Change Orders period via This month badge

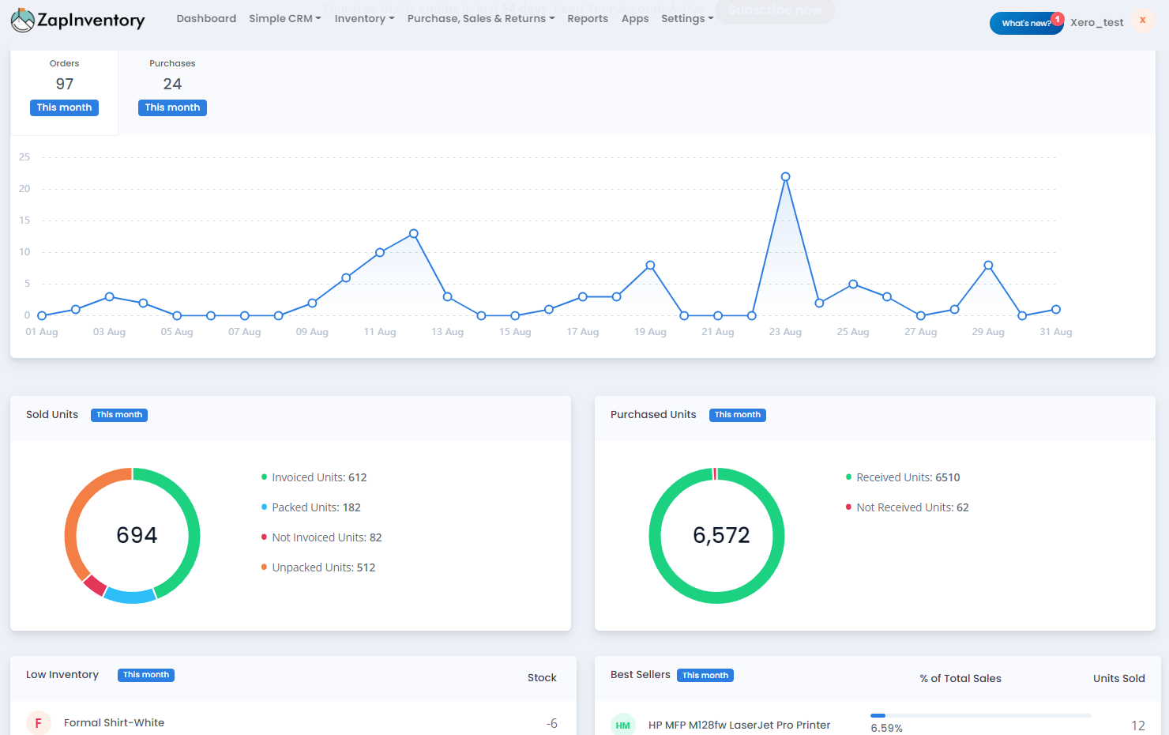[x=64, y=107]
